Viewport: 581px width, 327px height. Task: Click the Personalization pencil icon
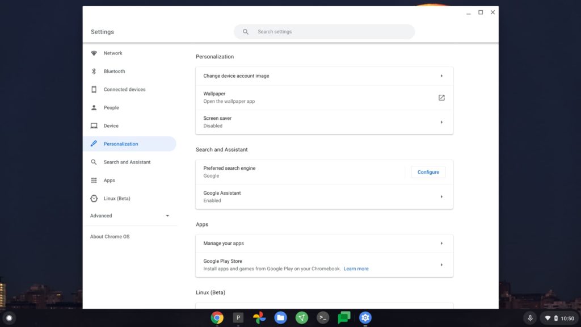(94, 144)
